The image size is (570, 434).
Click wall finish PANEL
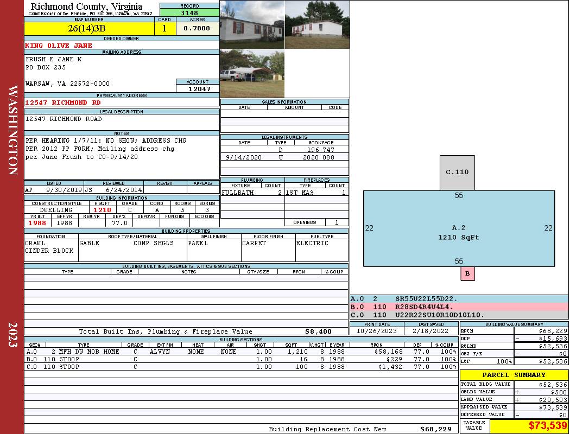[x=198, y=243]
